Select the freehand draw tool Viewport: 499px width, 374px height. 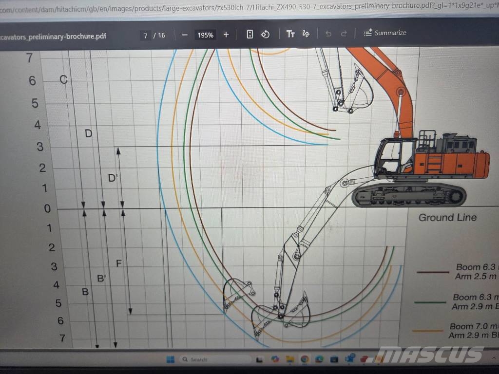click(x=306, y=34)
